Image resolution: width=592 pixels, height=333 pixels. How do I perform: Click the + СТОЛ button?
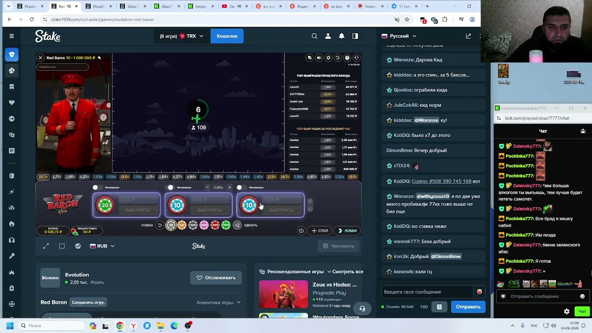[320, 231]
